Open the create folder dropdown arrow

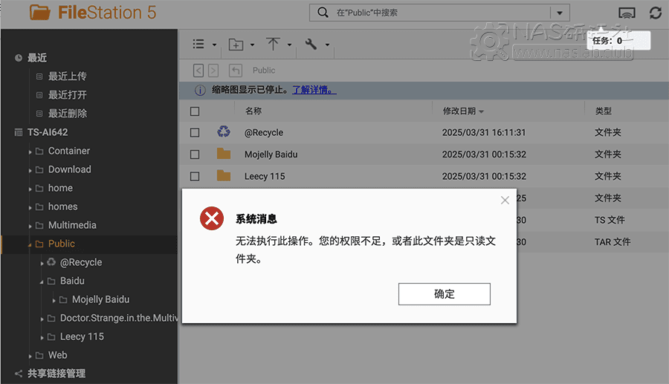[252, 45]
